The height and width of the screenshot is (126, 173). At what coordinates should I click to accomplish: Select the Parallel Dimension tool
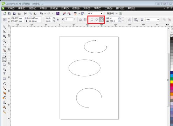pos(5,83)
